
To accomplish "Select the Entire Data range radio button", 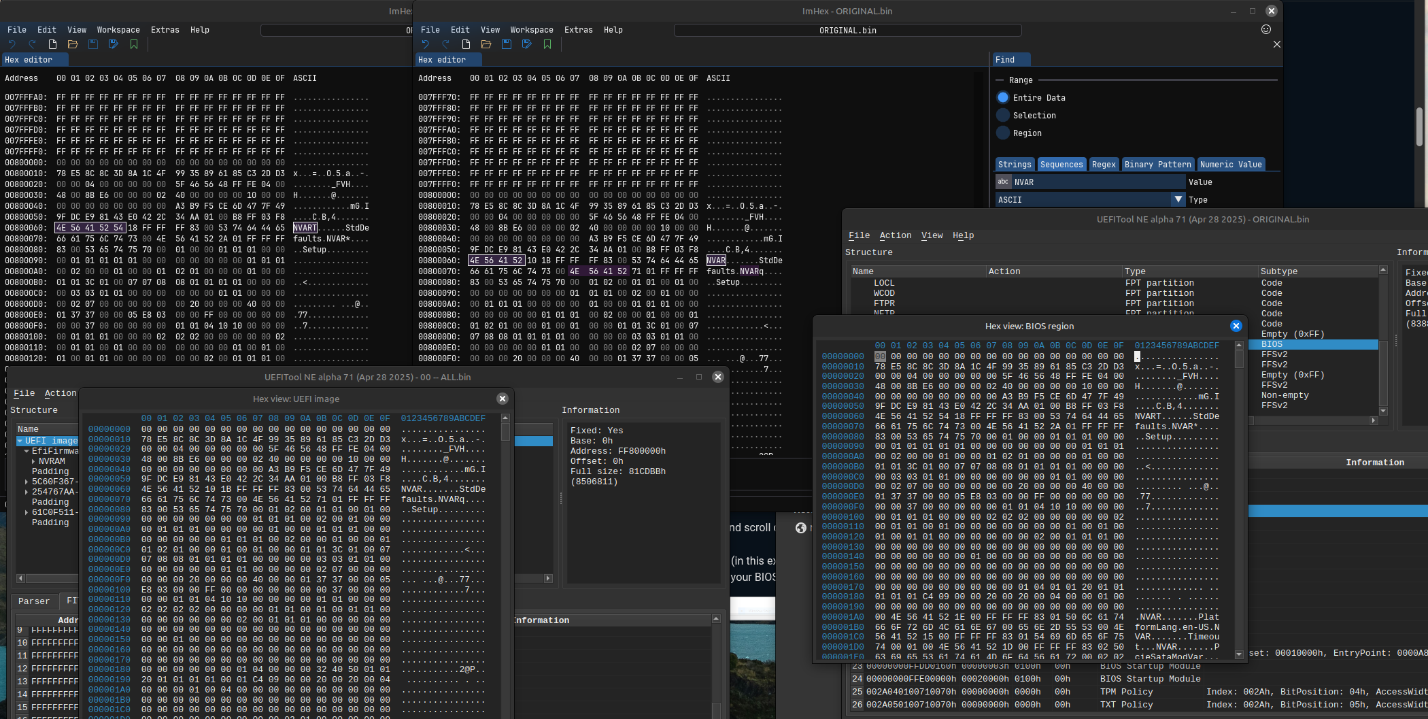I will pos(1003,98).
